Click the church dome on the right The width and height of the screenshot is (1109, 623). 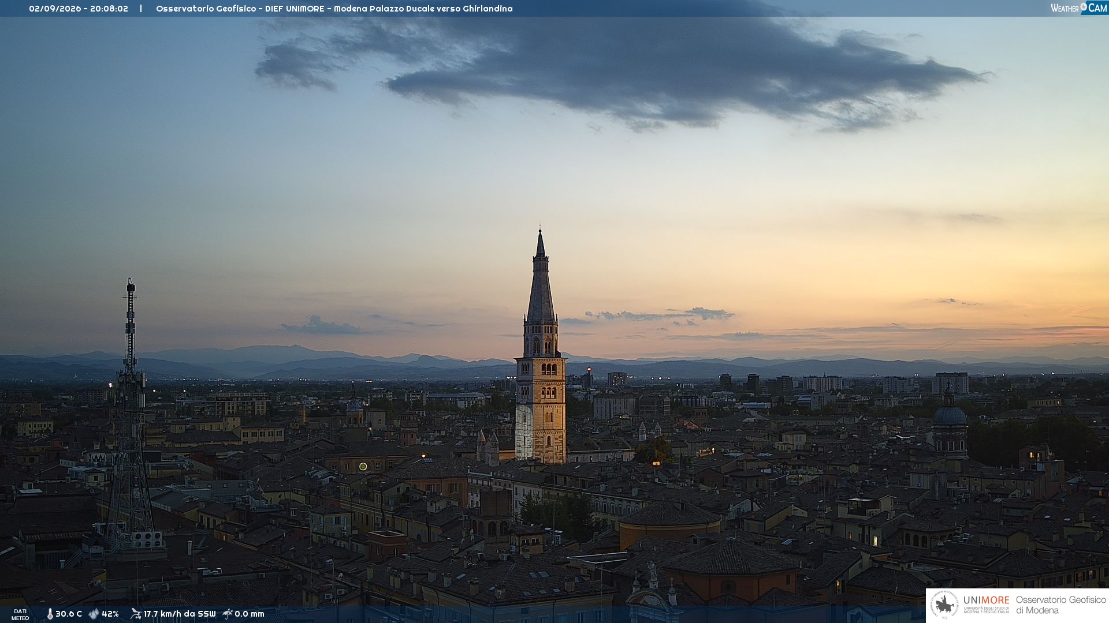click(950, 424)
